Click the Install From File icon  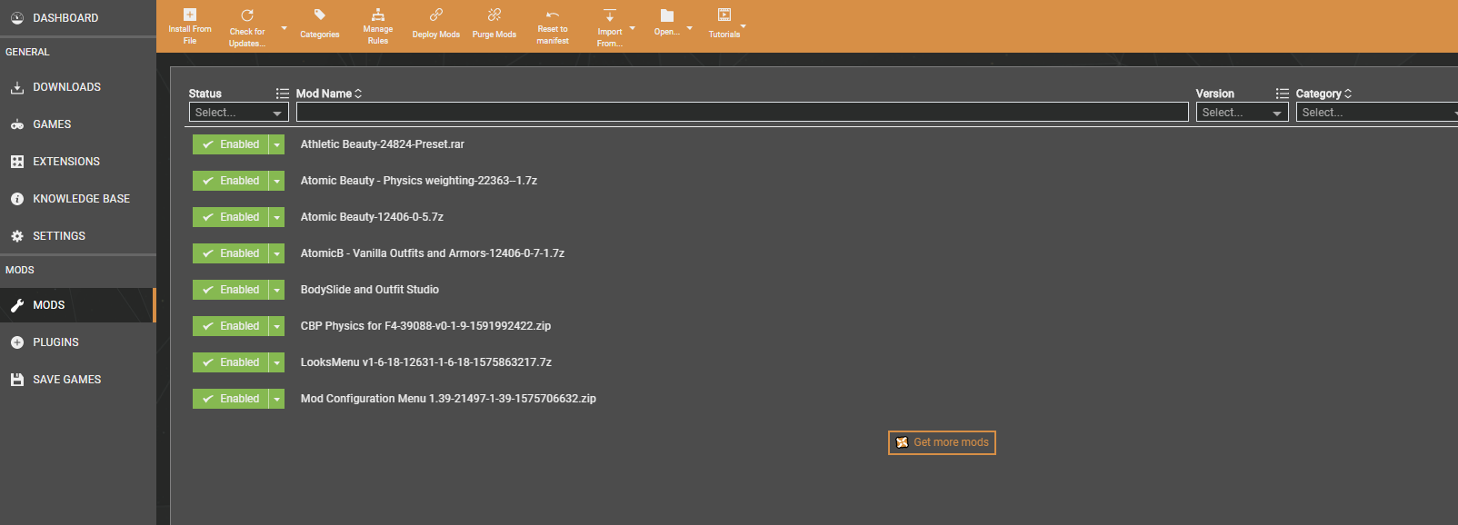click(189, 15)
